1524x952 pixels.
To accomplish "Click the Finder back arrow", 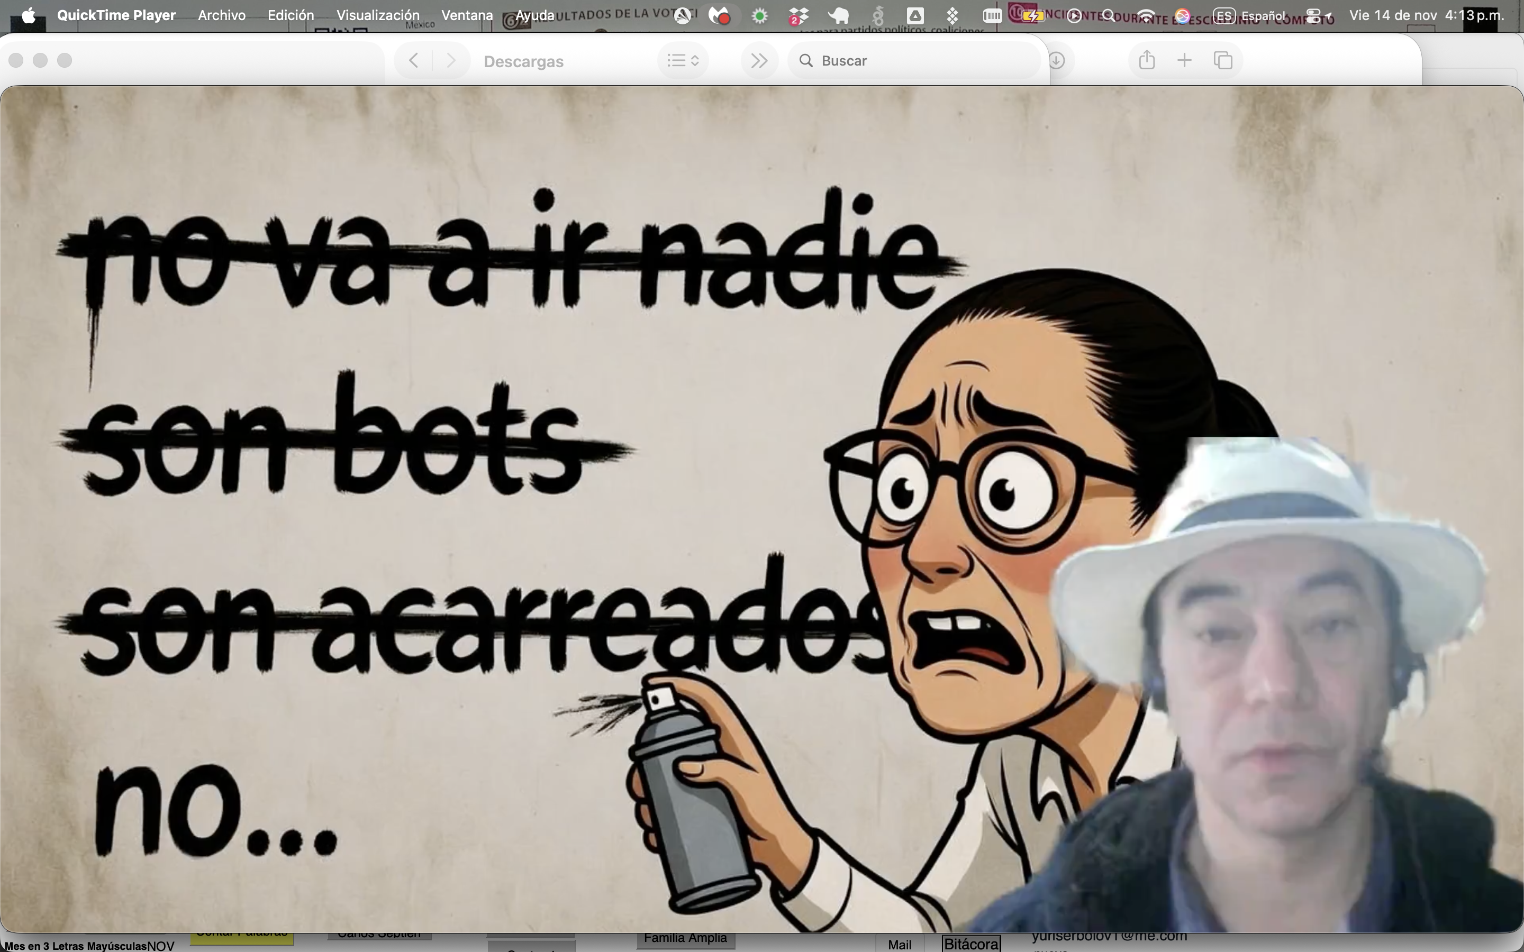I will 414,60.
